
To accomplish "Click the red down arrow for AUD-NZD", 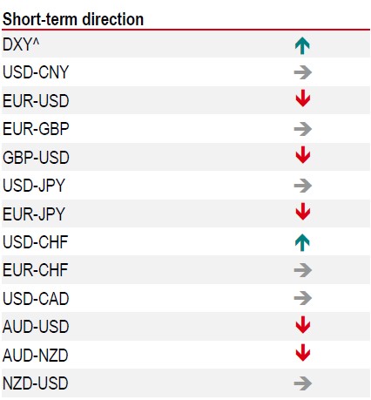I will [303, 353].
